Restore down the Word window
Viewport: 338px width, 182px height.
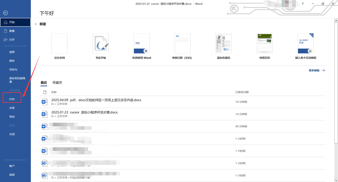pyautogui.click(x=323, y=4)
